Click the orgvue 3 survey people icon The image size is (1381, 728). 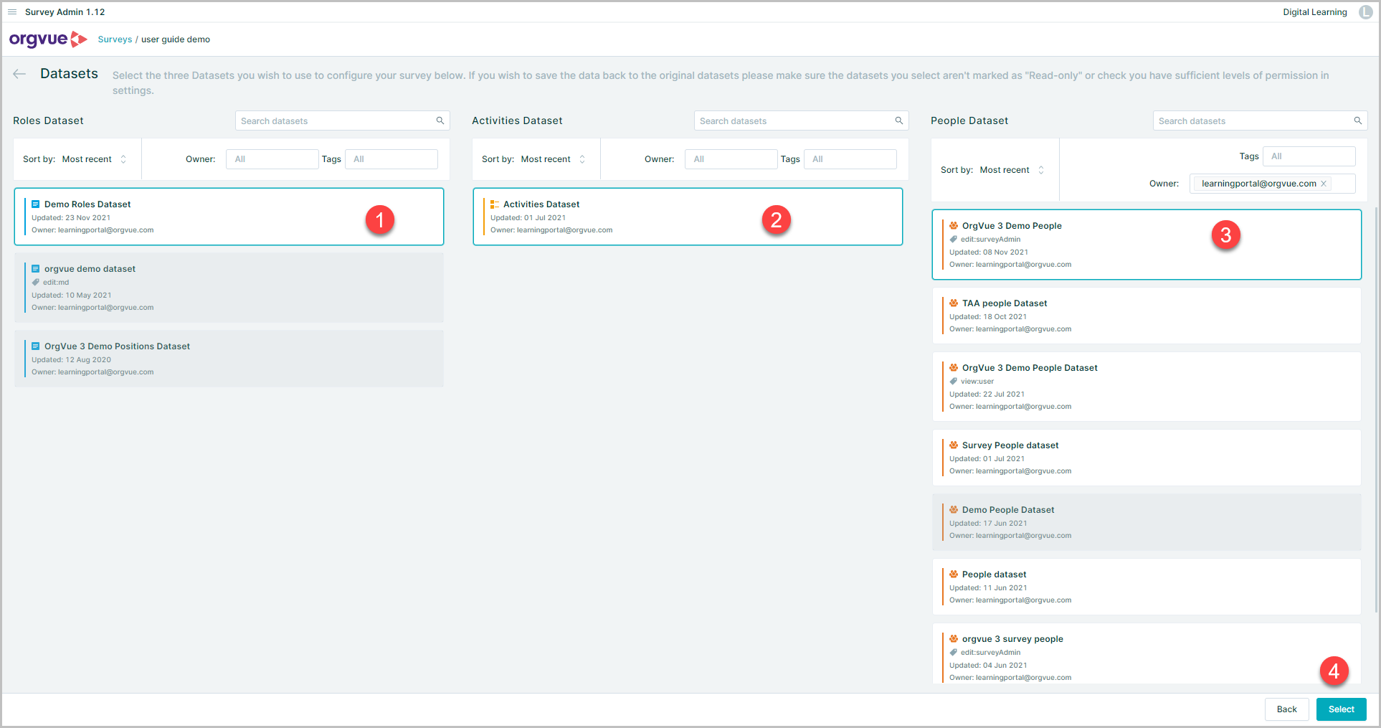click(954, 638)
